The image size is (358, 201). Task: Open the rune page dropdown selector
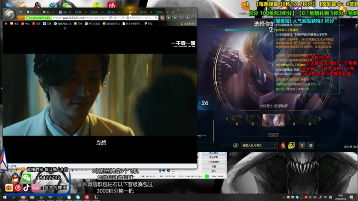click(259, 145)
